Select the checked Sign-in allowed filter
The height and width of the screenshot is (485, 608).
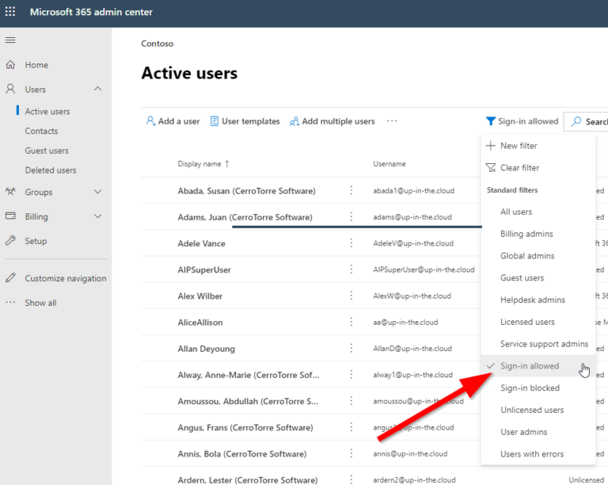[x=529, y=366]
